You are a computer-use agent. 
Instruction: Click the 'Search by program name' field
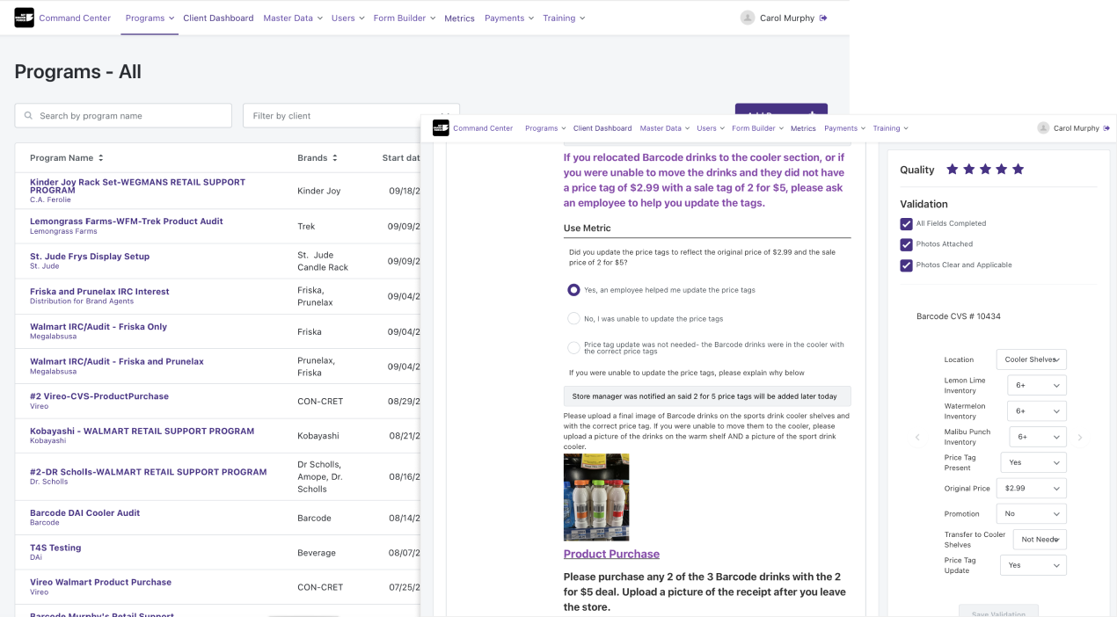pos(123,116)
